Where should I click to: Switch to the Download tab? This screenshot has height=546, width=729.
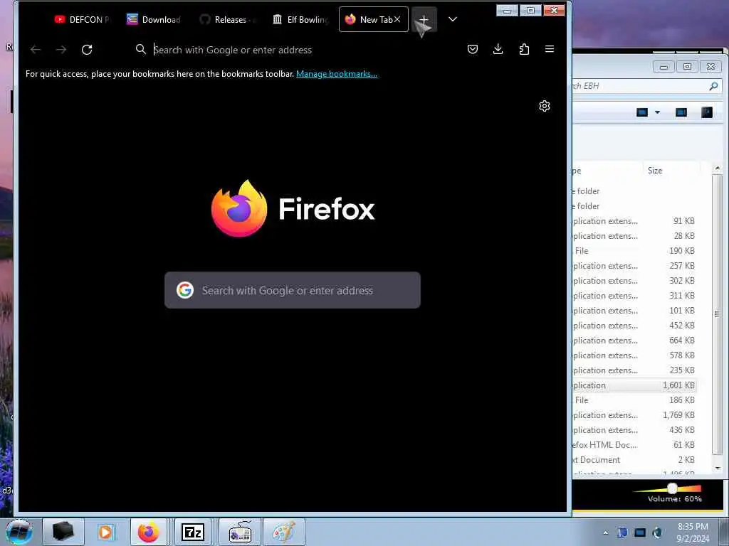coord(154,19)
